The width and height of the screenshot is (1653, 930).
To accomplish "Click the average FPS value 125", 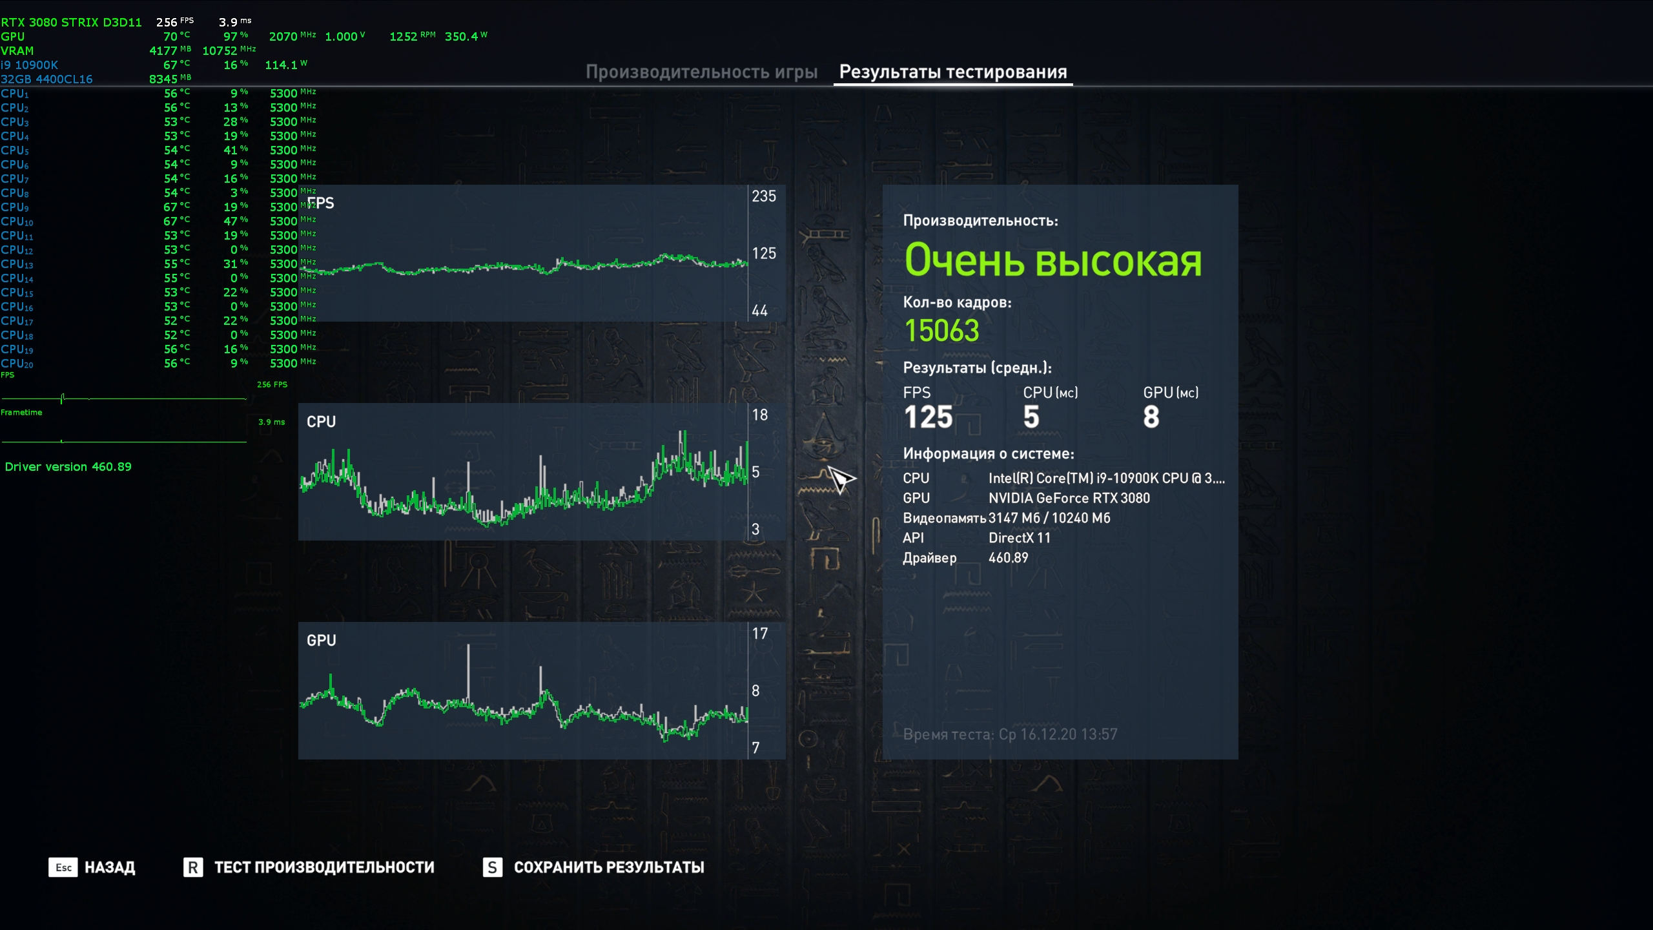I will coord(928,417).
